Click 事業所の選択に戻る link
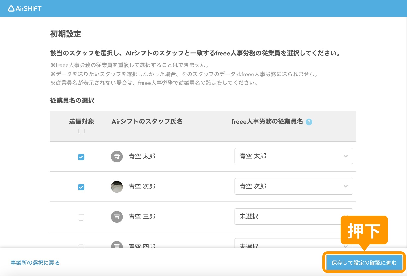 (x=35, y=263)
